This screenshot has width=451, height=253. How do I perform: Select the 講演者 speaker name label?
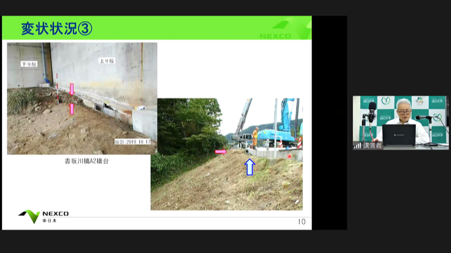(x=372, y=146)
